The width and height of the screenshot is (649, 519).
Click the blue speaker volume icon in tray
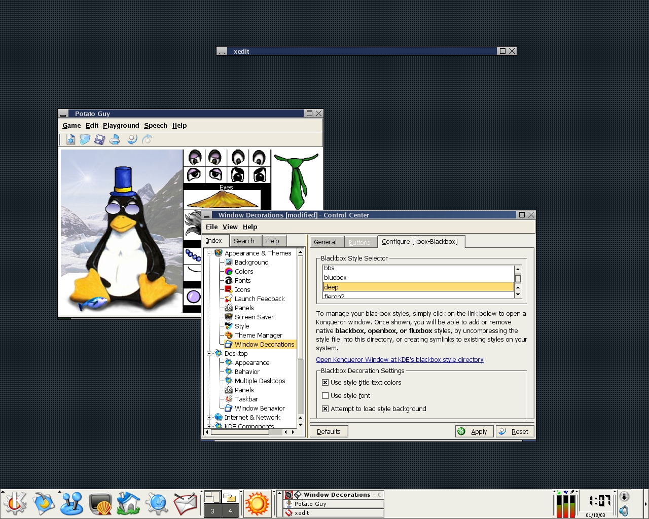[624, 510]
